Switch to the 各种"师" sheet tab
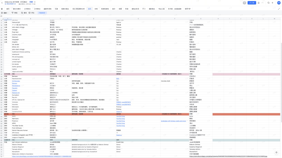This screenshot has height=158, width=282. (x=188, y=9)
